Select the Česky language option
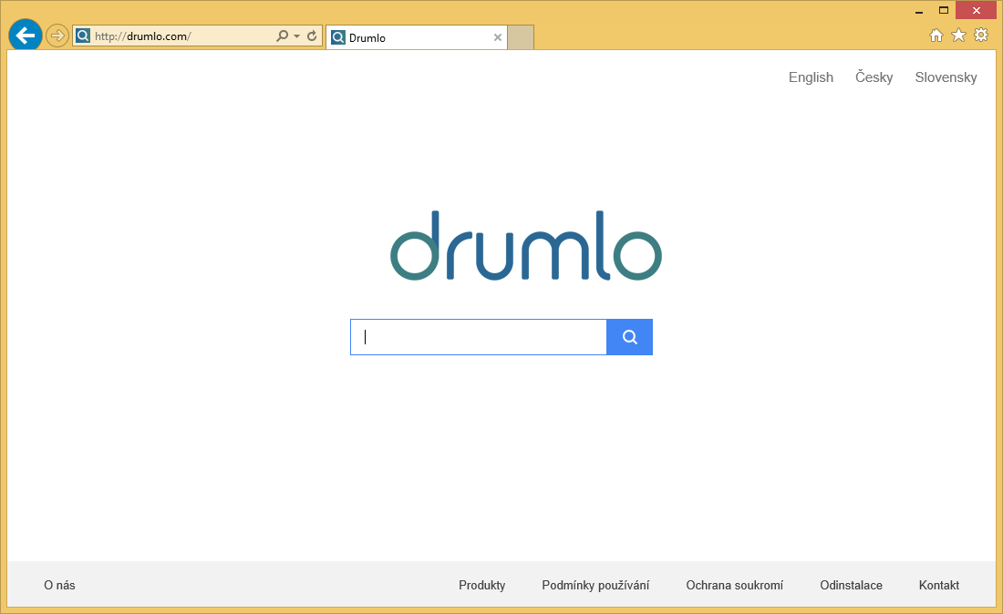The image size is (1003, 614). [874, 77]
